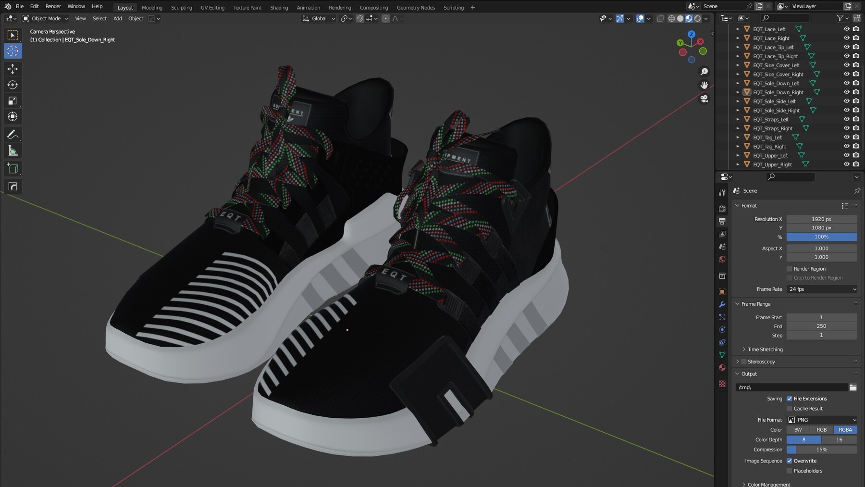Open the Modifier Properties wrench tab
865x487 pixels.
(x=722, y=304)
